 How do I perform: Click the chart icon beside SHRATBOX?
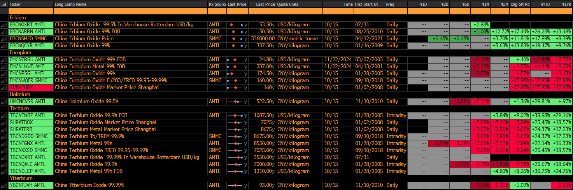tap(4, 123)
